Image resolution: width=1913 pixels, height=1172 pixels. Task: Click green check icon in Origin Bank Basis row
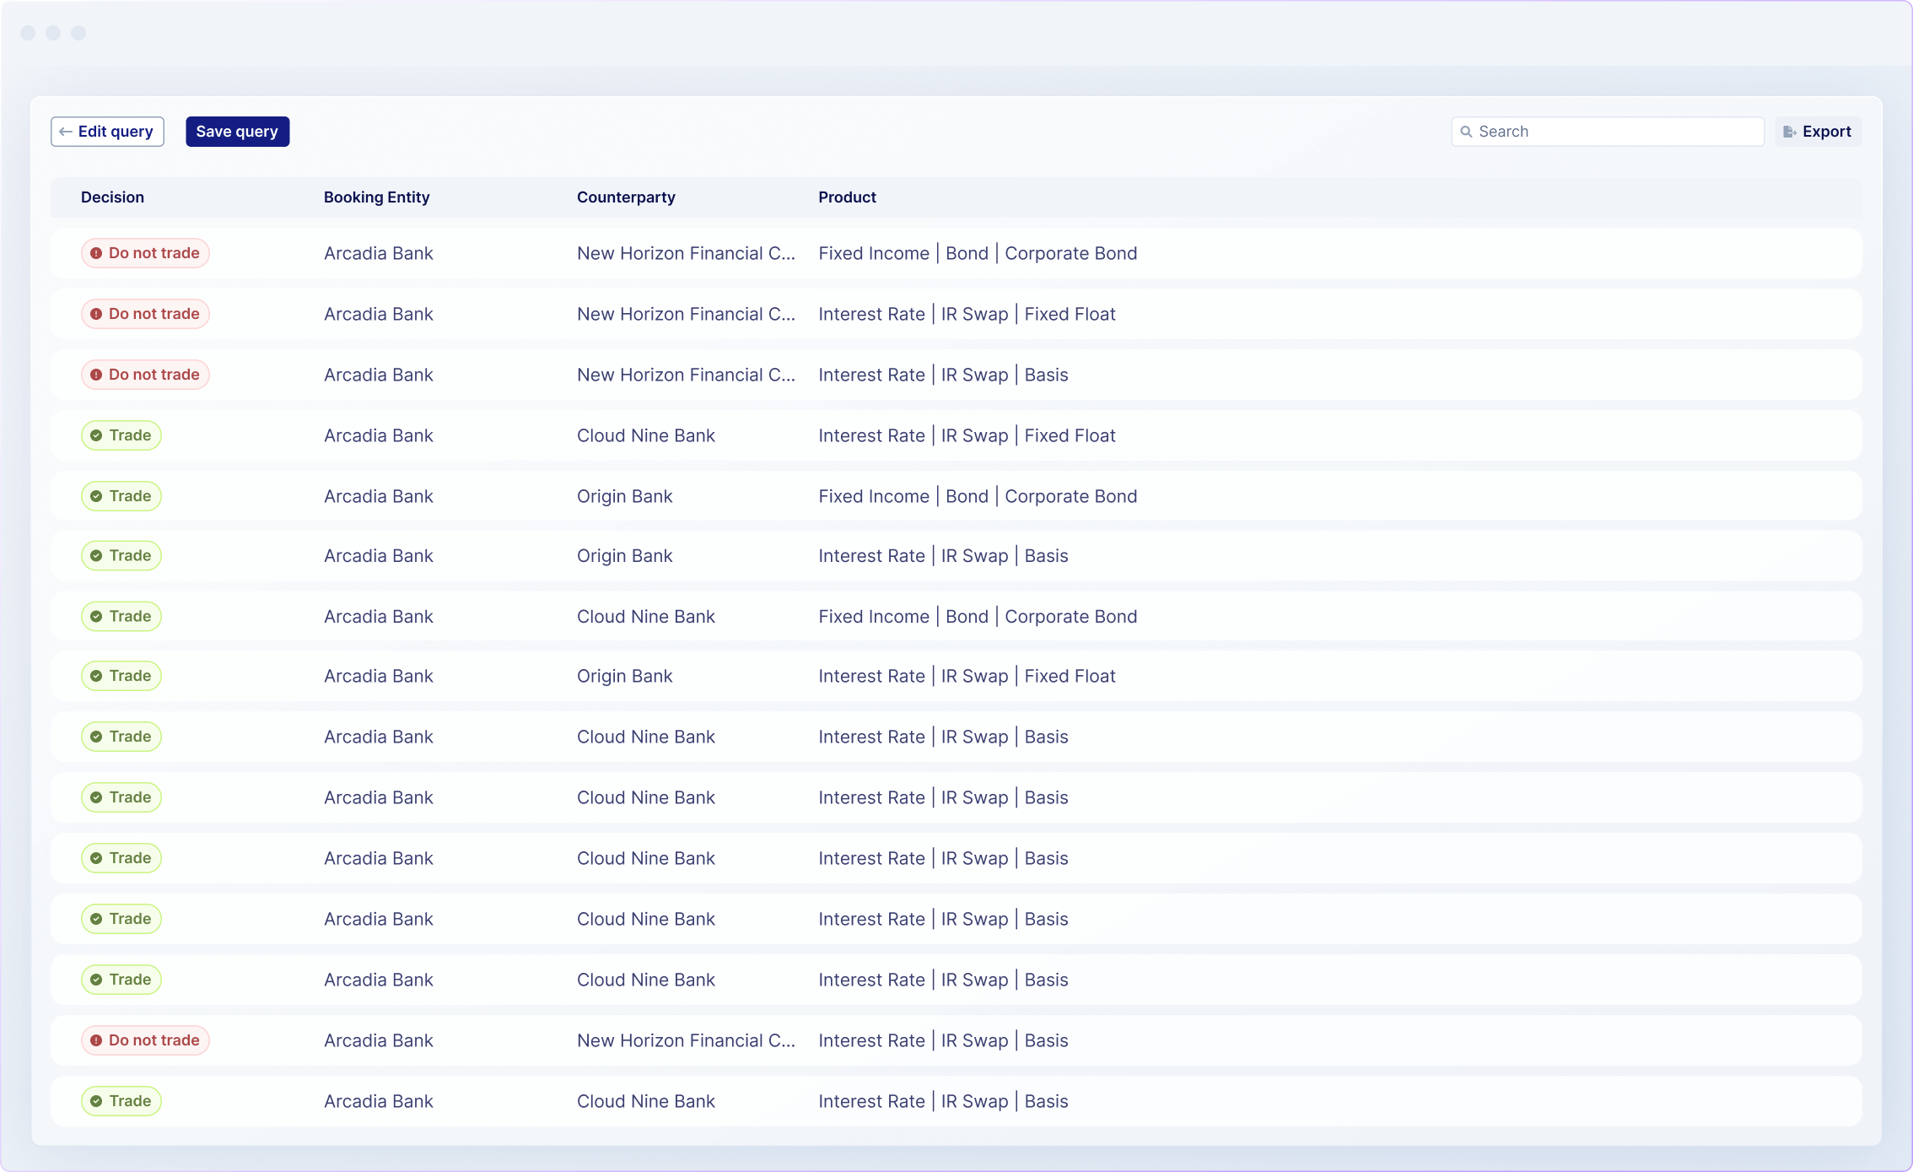click(x=96, y=556)
